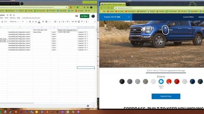Open a new tab in Ford browser window
The width and height of the screenshot is (204, 114).
coord(128,4)
